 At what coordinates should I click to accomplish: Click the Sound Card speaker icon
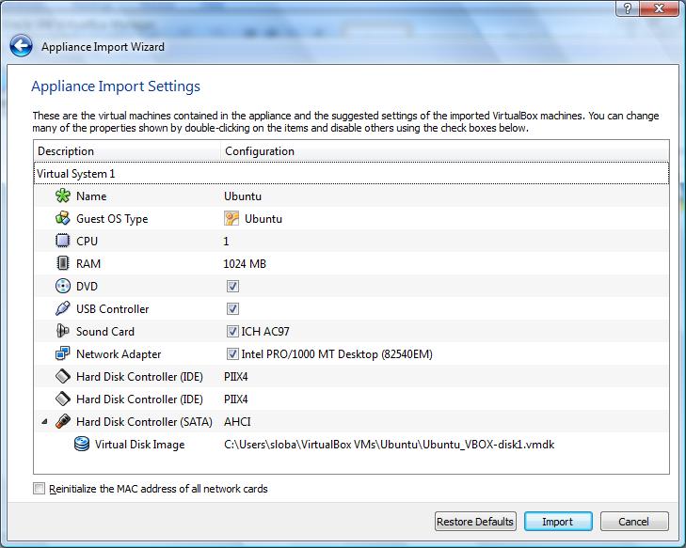tap(62, 331)
